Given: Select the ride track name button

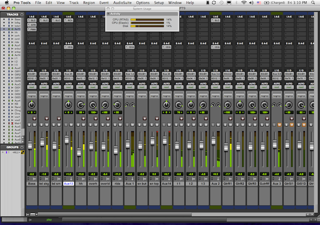Looking at the screenshot, I should pyautogui.click(x=117, y=183).
